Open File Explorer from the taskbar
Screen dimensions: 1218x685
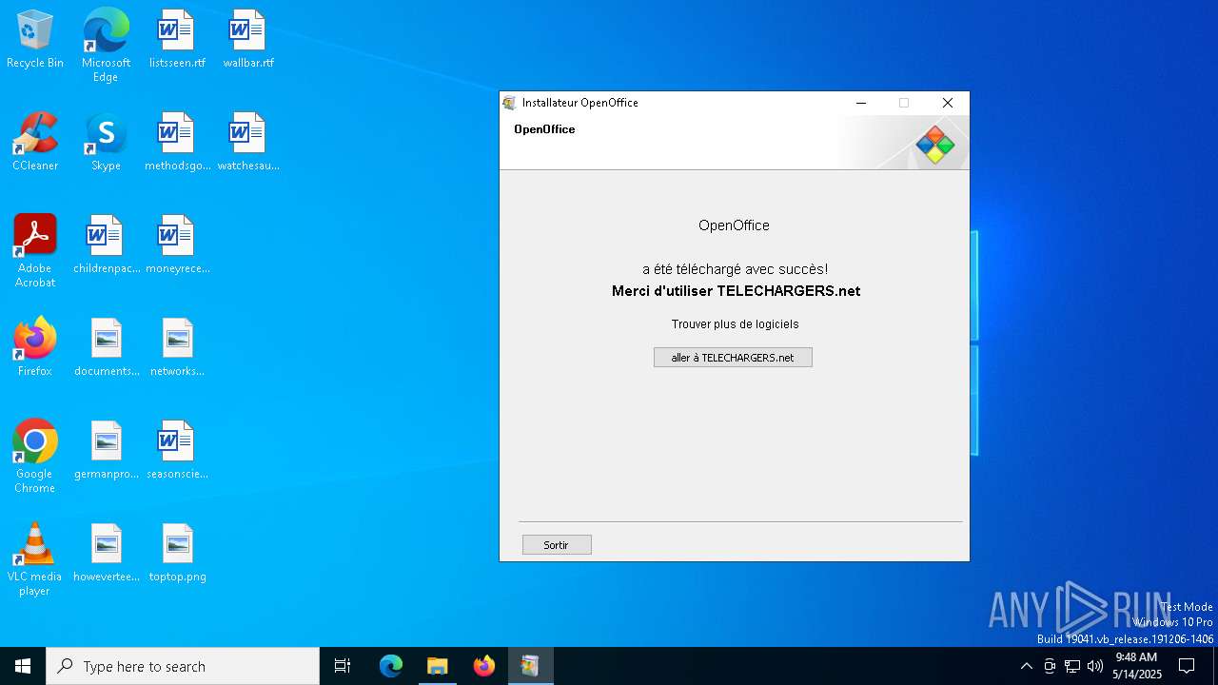438,666
